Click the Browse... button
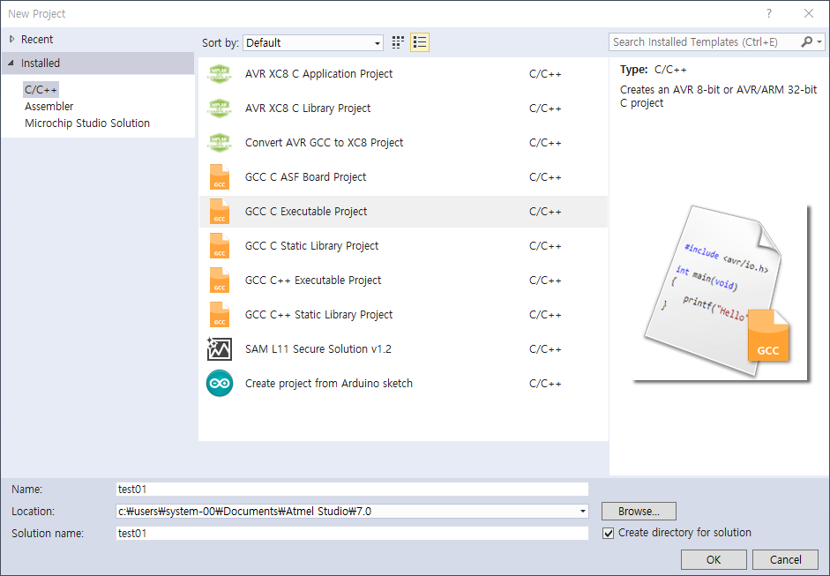The width and height of the screenshot is (830, 576). pyautogui.click(x=639, y=512)
